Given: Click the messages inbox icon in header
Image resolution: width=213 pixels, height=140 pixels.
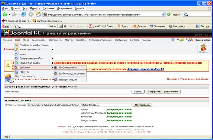Looking at the screenshot, I should 182,40.
